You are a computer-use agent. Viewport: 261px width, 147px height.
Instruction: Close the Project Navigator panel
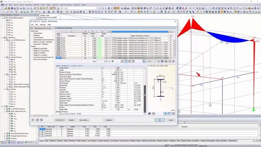tap(37, 15)
